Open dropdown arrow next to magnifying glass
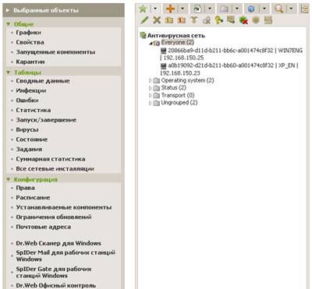Image resolution: width=312 pixels, height=289 pixels. (291, 9)
